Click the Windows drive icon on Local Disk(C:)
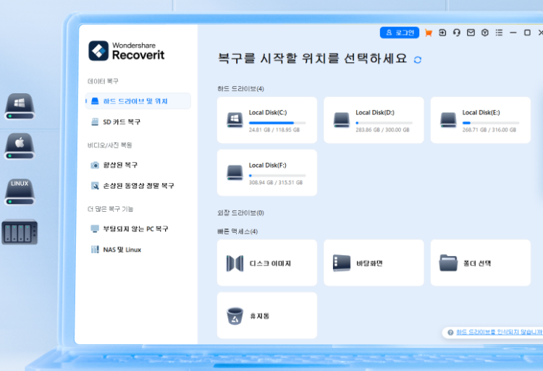The height and width of the screenshot is (371, 543). pos(235,120)
